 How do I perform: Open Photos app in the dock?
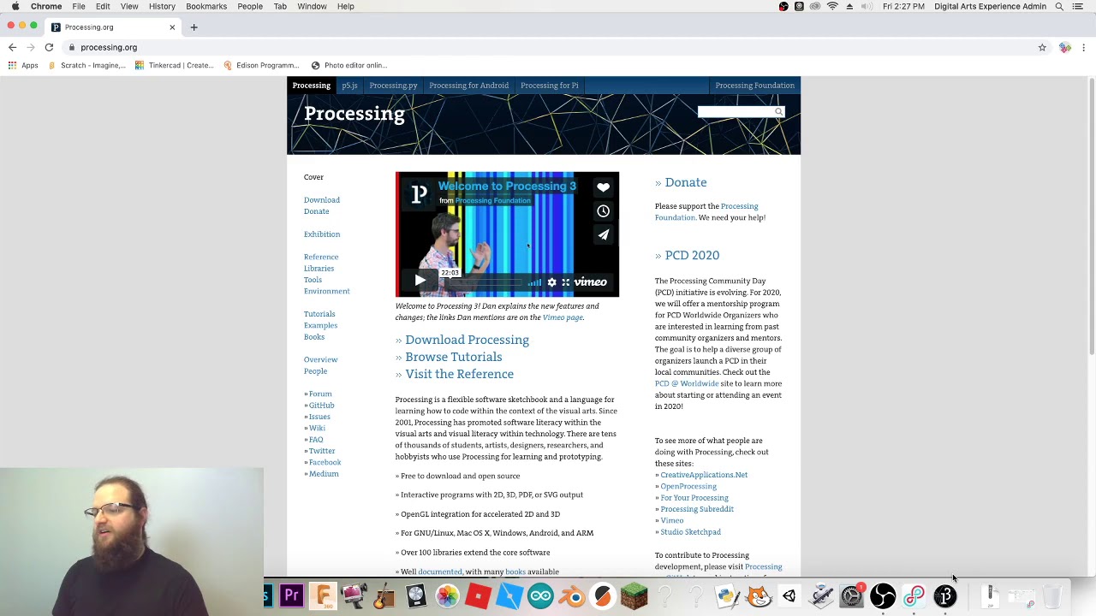click(447, 595)
